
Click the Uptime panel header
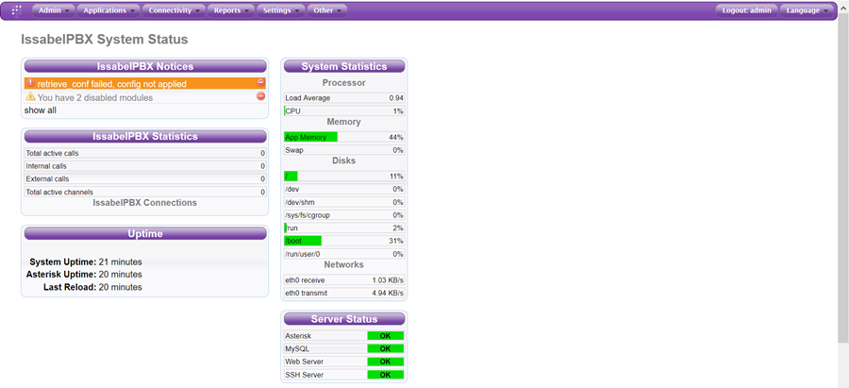click(145, 233)
